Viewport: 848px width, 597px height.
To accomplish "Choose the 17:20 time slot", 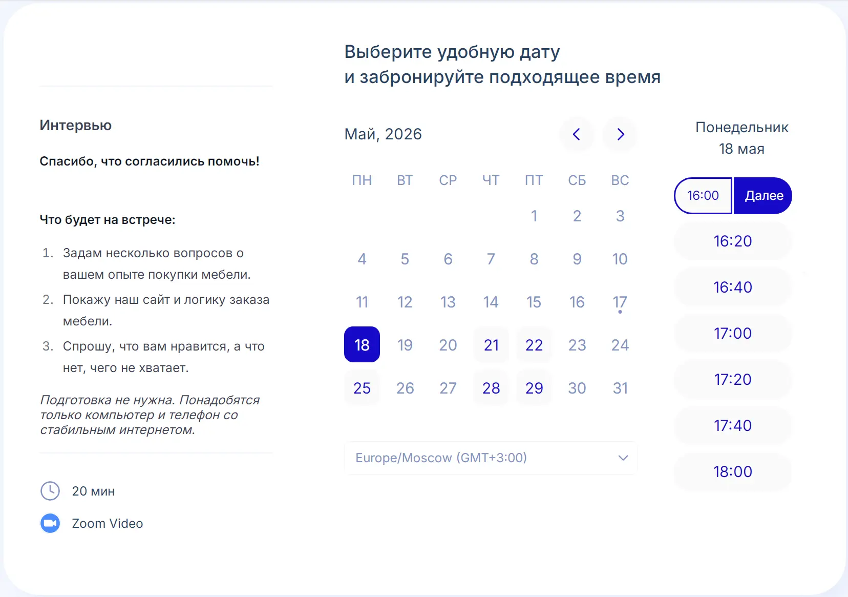I will (x=733, y=379).
